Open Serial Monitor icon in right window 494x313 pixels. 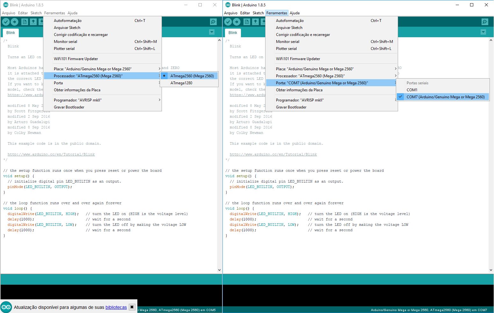[x=485, y=22]
